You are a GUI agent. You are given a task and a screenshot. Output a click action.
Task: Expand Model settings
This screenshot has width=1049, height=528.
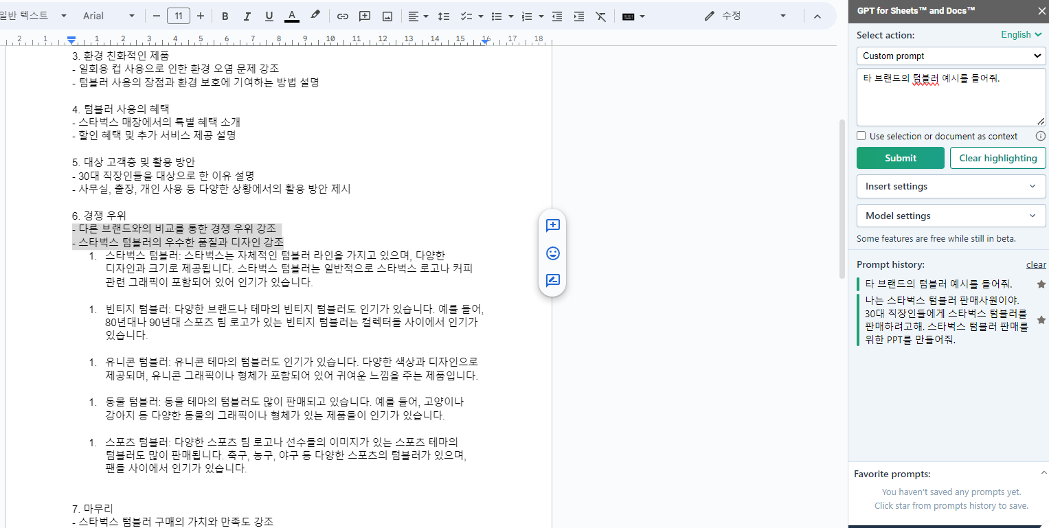951,216
